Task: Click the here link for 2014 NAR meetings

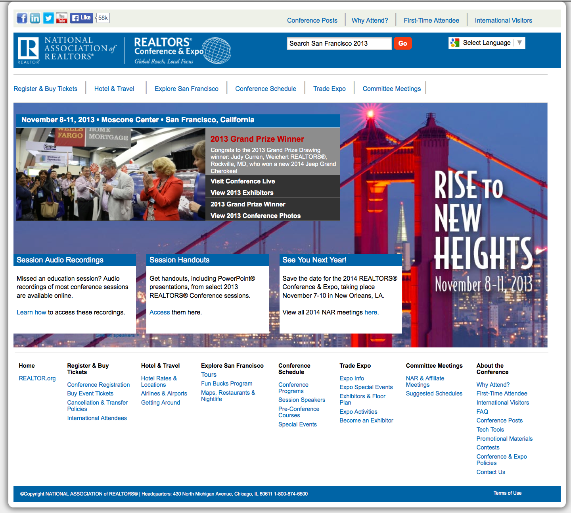Action: [x=371, y=312]
